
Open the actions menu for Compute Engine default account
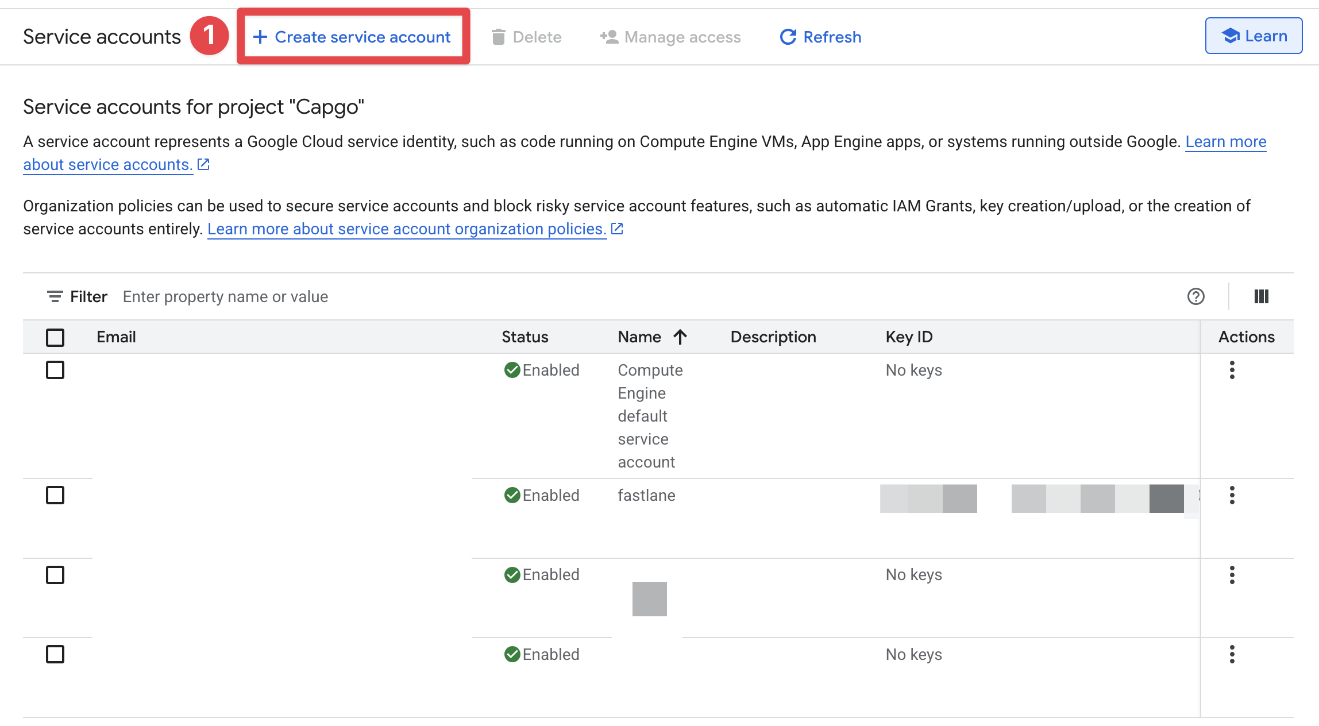[x=1232, y=371]
